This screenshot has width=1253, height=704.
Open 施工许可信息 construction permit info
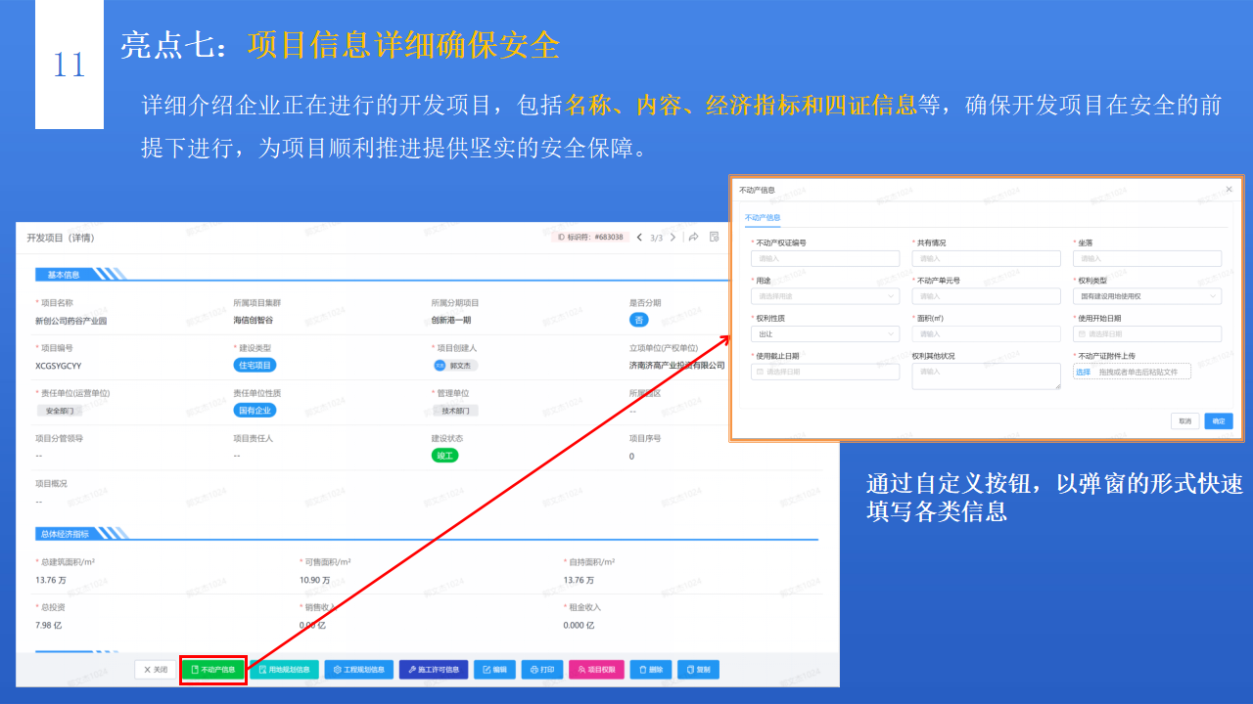click(434, 669)
